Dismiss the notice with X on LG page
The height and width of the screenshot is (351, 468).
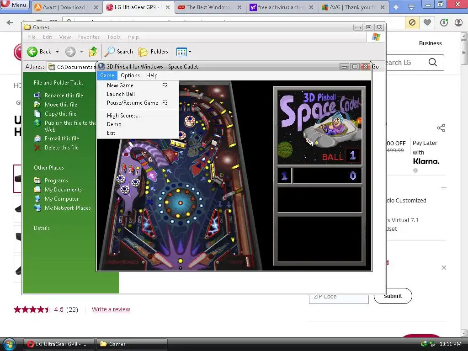click(x=444, y=268)
